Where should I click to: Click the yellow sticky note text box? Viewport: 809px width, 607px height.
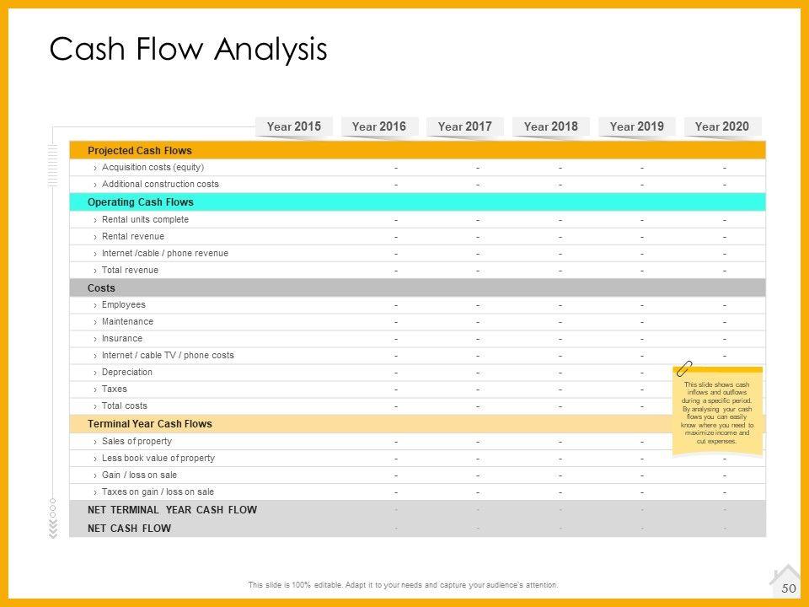pyautogui.click(x=717, y=413)
